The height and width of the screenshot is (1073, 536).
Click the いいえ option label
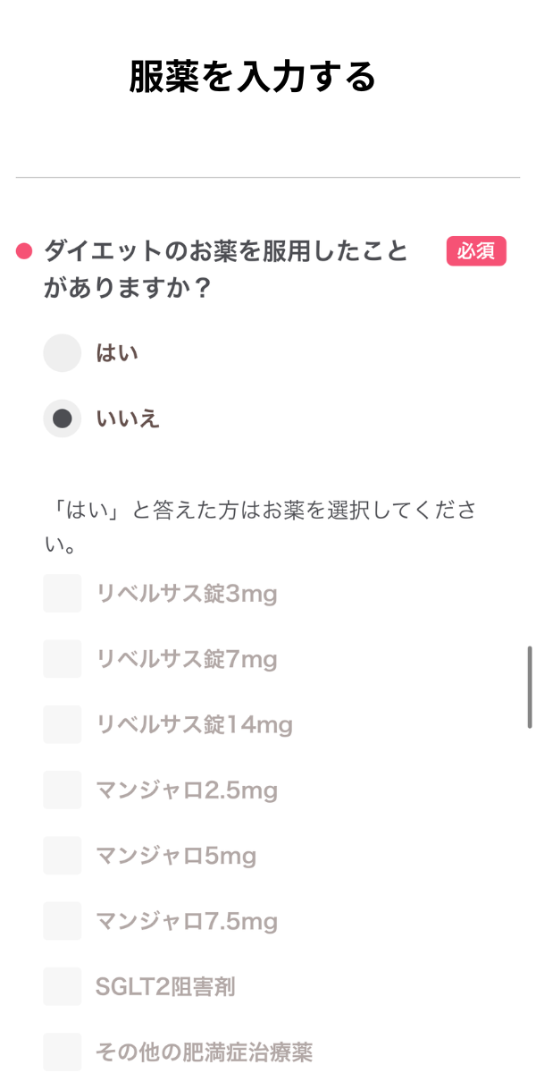click(128, 418)
